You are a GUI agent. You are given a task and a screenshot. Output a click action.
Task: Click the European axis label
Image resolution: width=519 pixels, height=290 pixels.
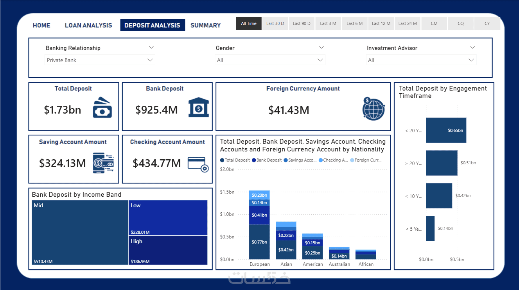(260, 264)
